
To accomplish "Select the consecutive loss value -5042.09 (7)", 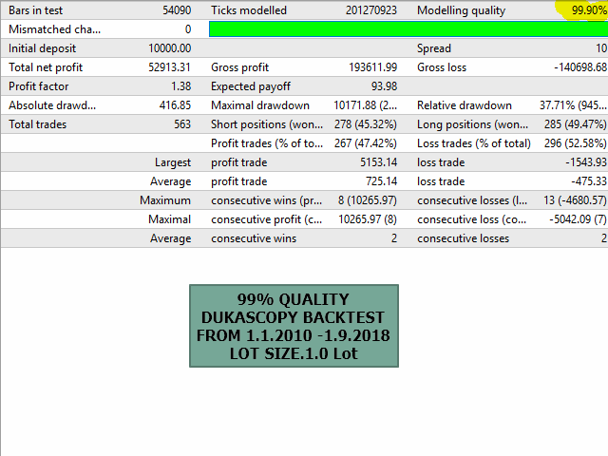I will [578, 219].
